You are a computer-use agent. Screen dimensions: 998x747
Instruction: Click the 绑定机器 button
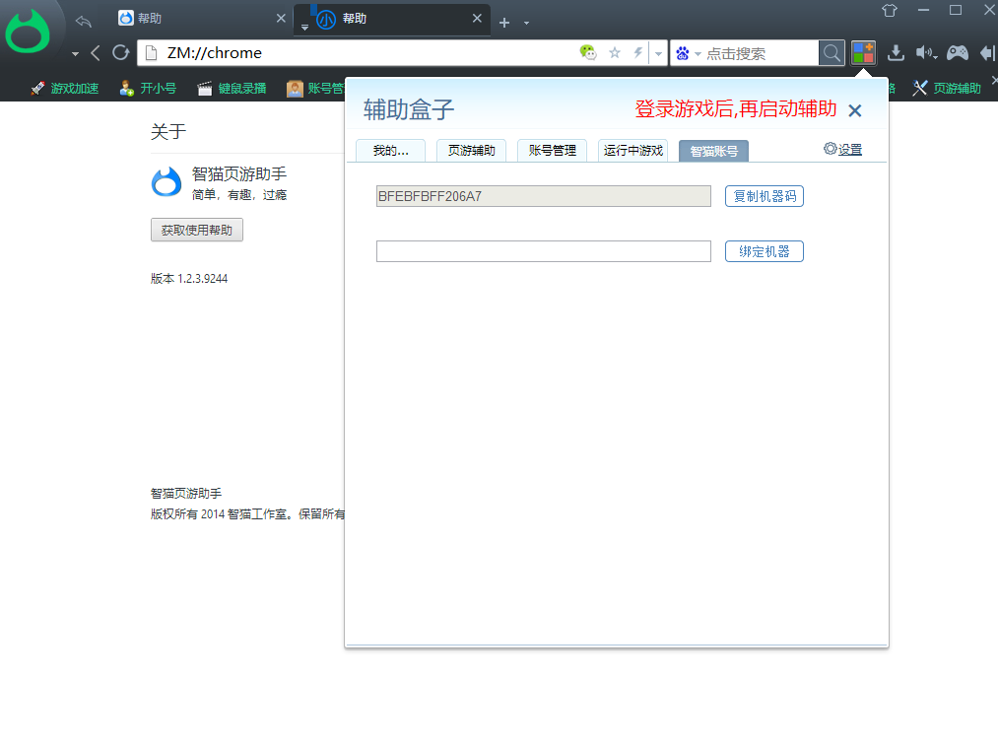click(x=764, y=251)
